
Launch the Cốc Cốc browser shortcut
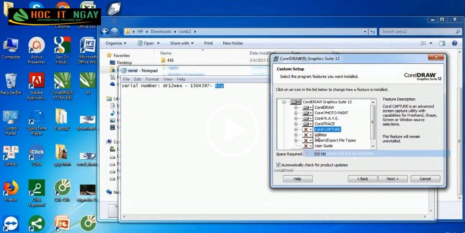pyautogui.click(x=62, y=191)
